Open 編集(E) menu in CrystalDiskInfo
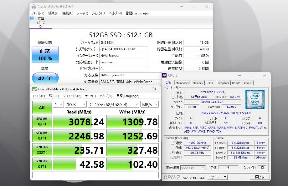Image resolution: width=288 pixels, height=186 pixels. tap(54, 13)
